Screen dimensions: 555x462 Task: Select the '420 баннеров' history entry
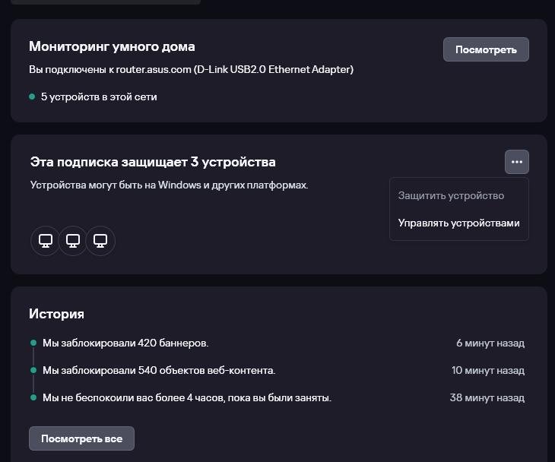[125, 343]
